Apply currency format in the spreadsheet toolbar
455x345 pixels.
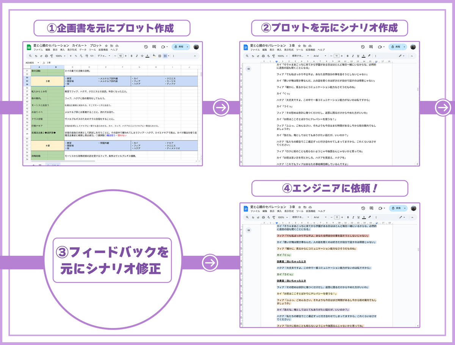pos(70,55)
